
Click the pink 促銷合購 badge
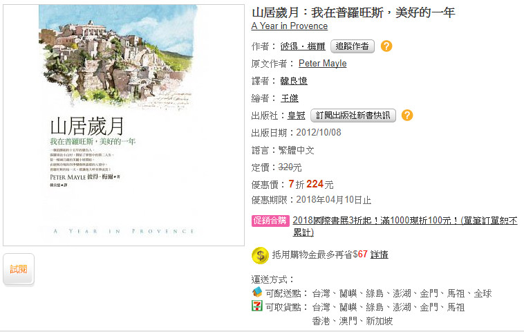click(x=270, y=221)
